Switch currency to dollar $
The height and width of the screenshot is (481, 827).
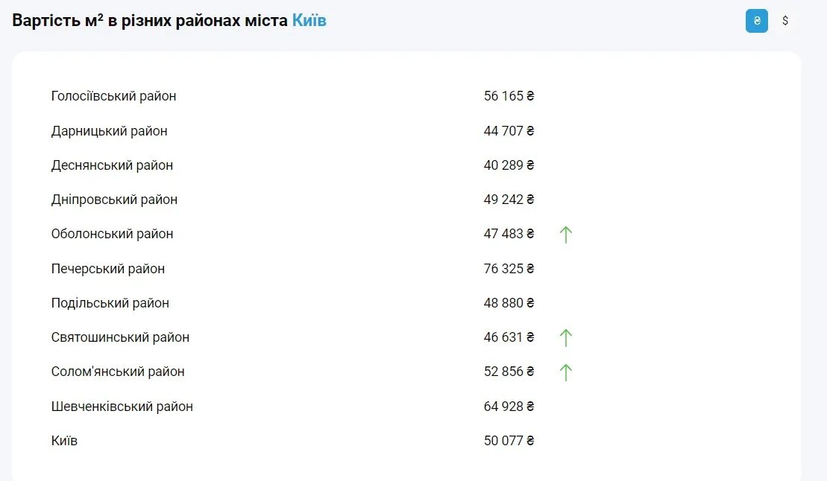(x=785, y=21)
